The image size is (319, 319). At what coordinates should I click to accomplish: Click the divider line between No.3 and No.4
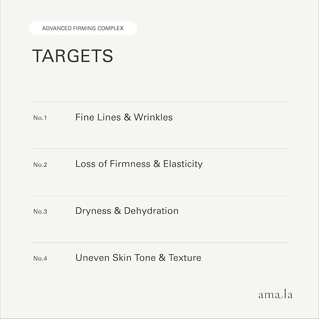point(160,243)
